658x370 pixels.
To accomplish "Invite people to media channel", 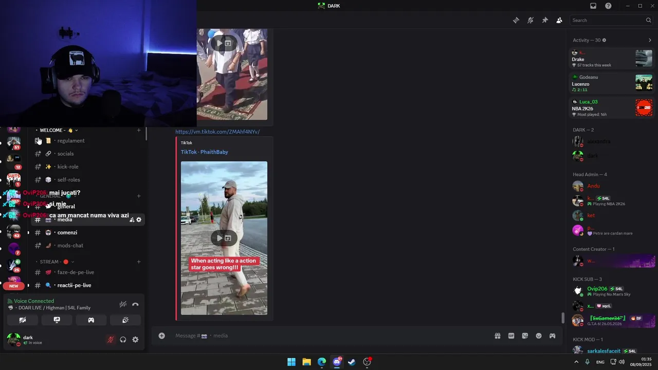I will coord(132,220).
